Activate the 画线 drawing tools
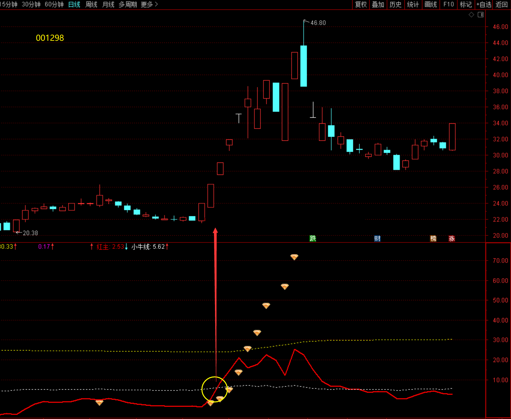The image size is (511, 419). [x=431, y=4]
